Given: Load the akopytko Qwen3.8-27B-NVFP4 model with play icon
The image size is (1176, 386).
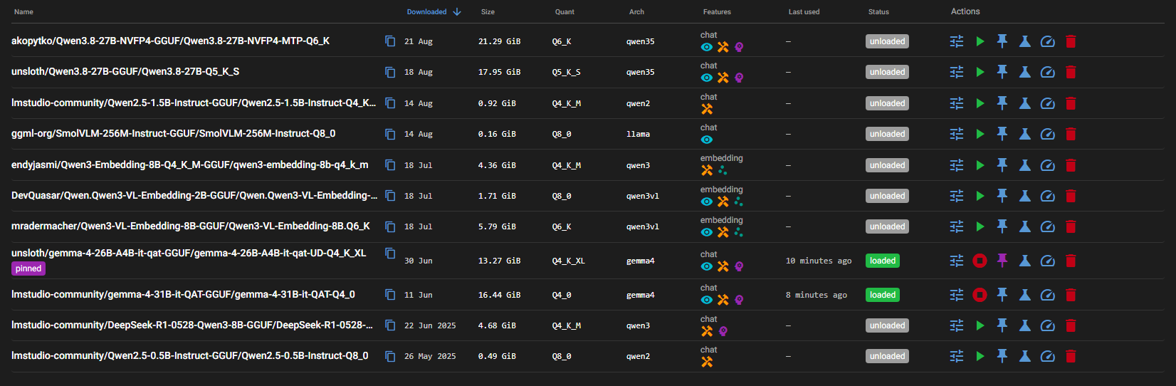Looking at the screenshot, I should pos(980,41).
